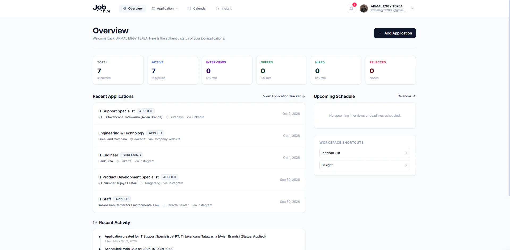Image resolution: width=510 pixels, height=250 pixels.
Task: Select the Hired stat card
Action: 336,70
